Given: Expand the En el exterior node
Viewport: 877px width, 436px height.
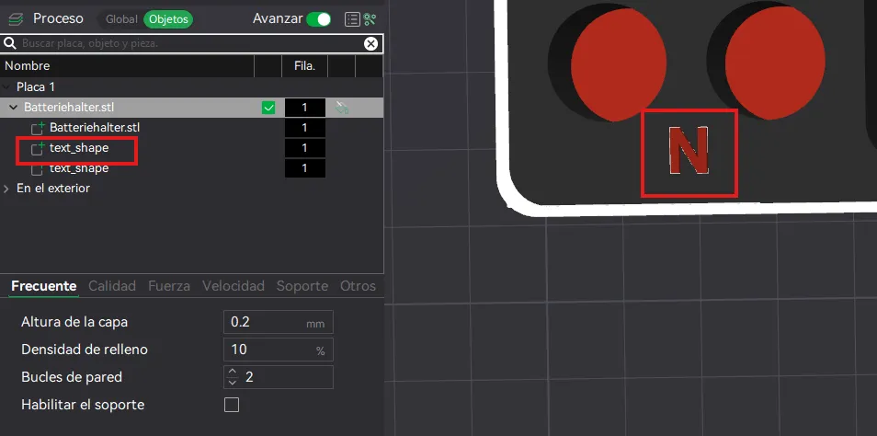Looking at the screenshot, I should [x=6, y=189].
